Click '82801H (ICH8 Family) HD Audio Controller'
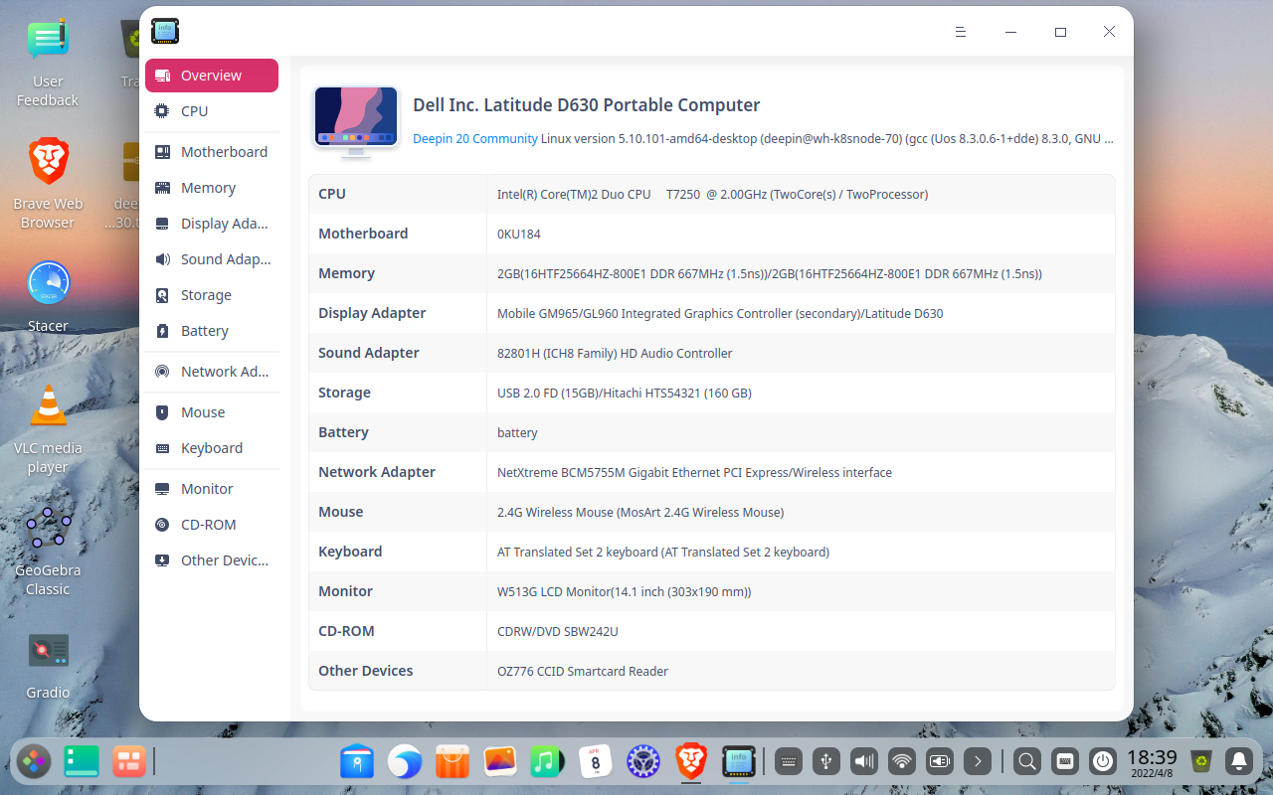The width and height of the screenshot is (1273, 795). [x=615, y=354]
